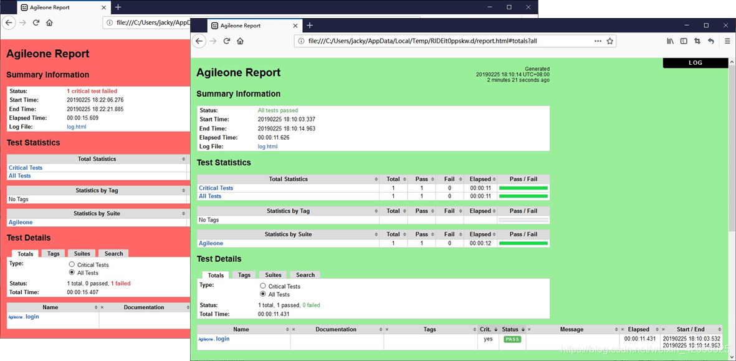Open home page in the rear window
Image resolution: width=736 pixels, height=361 pixels.
49,22
